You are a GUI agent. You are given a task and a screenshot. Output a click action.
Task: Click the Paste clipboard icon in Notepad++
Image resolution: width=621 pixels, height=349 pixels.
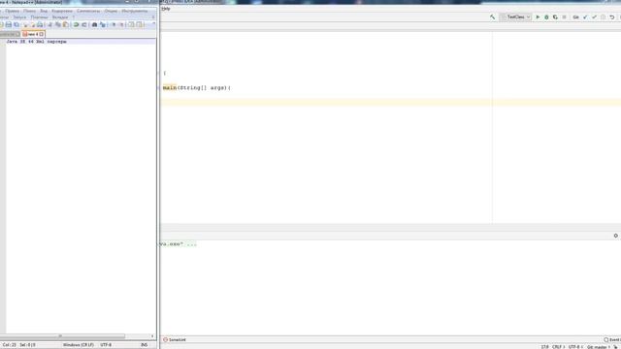pos(66,24)
